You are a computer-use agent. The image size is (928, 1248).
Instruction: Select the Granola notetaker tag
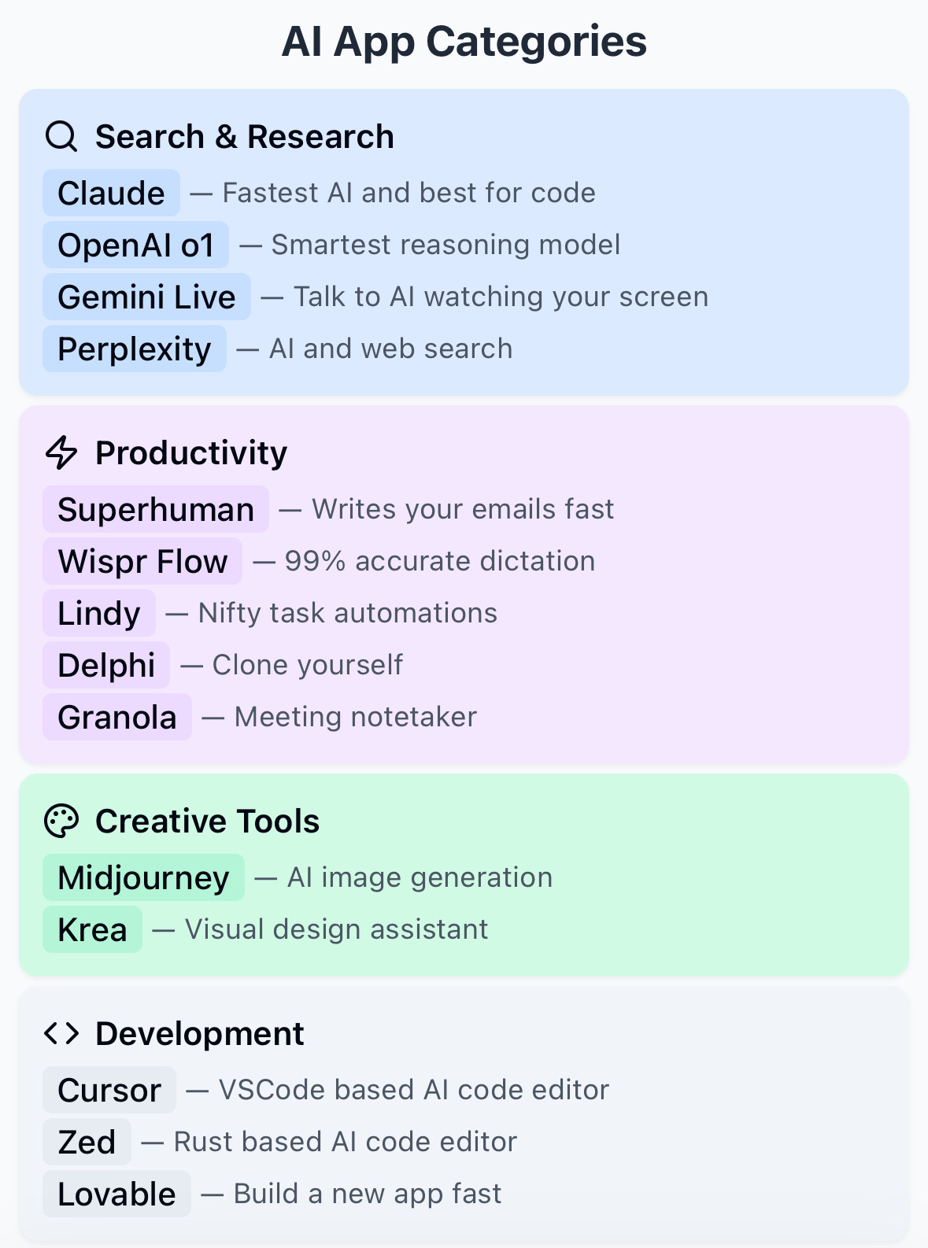117,717
